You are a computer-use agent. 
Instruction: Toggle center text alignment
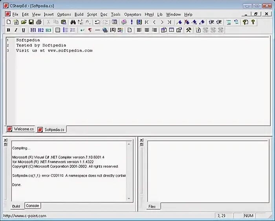(147, 30)
